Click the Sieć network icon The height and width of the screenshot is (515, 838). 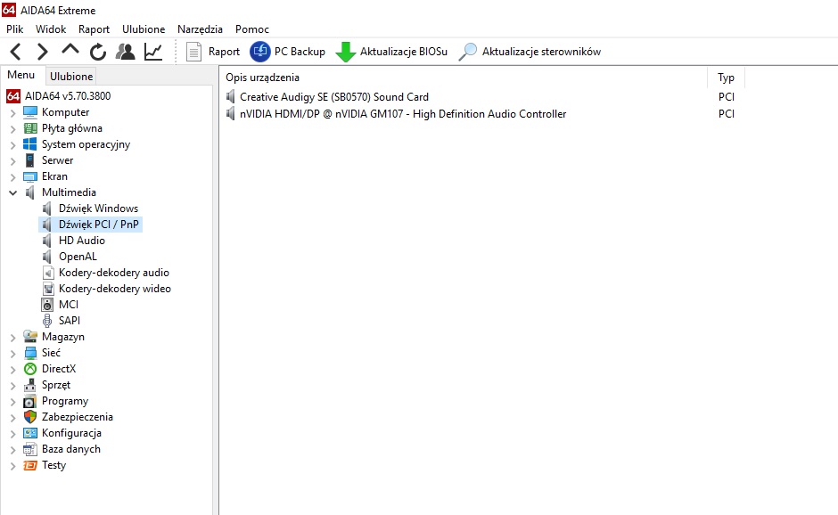[30, 353]
